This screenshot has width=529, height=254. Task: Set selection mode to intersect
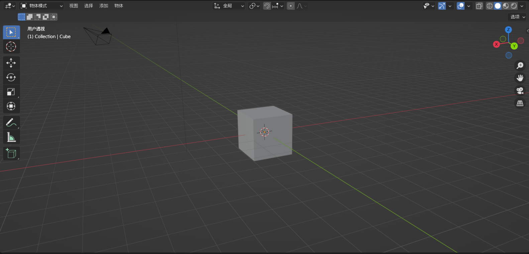pos(54,17)
